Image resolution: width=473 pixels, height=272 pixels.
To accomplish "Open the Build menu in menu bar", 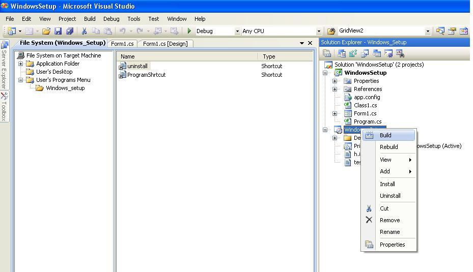I will click(90, 19).
